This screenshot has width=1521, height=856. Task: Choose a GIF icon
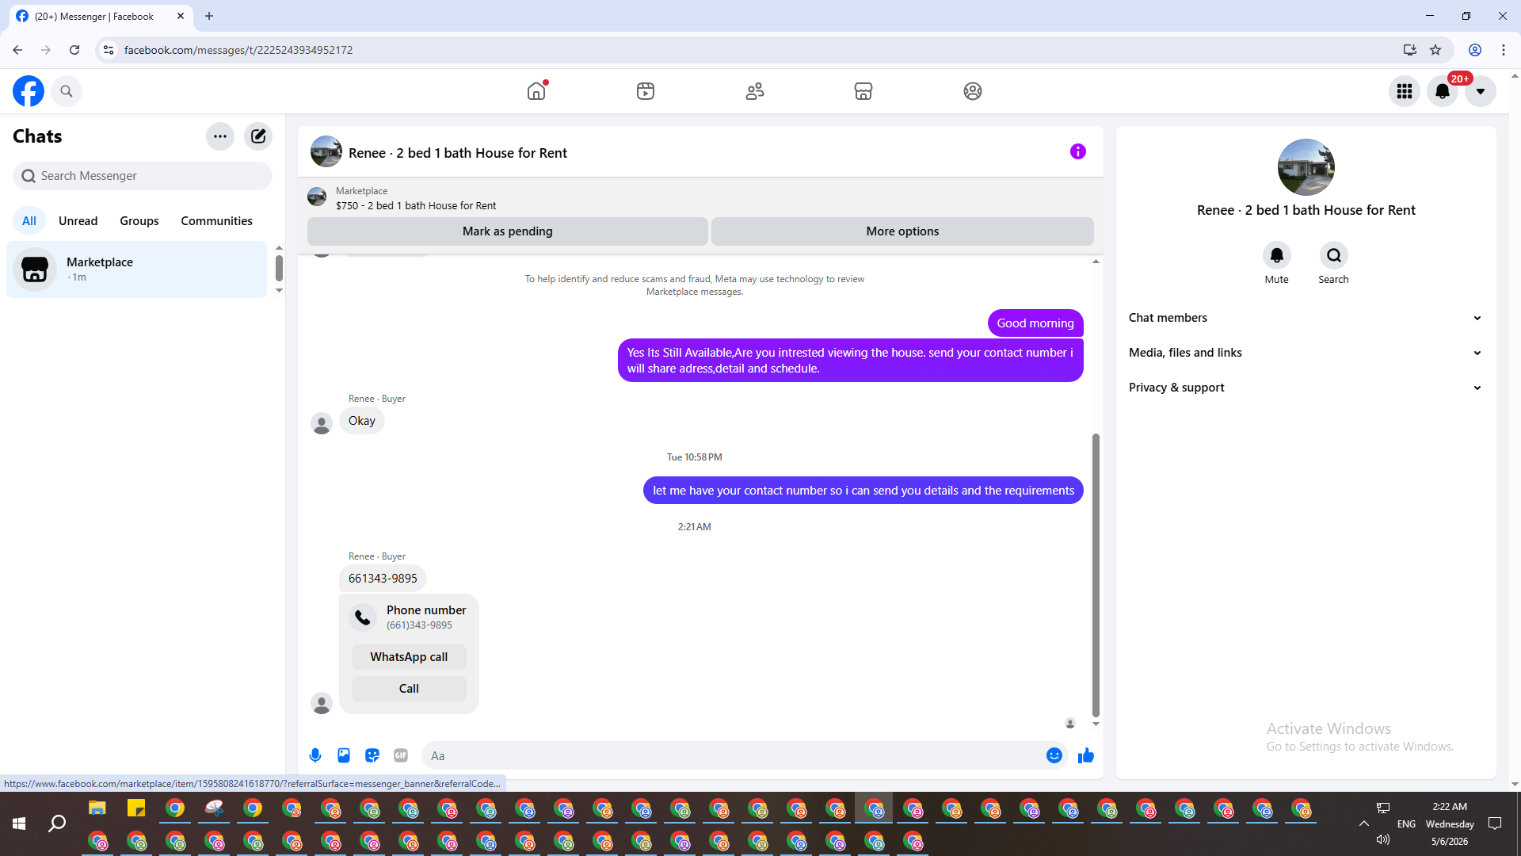coord(401,755)
